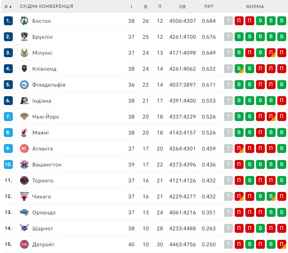Select the Philadelphia 76ers logo
Image resolution: width=288 pixels, height=253 pixels.
click(24, 85)
